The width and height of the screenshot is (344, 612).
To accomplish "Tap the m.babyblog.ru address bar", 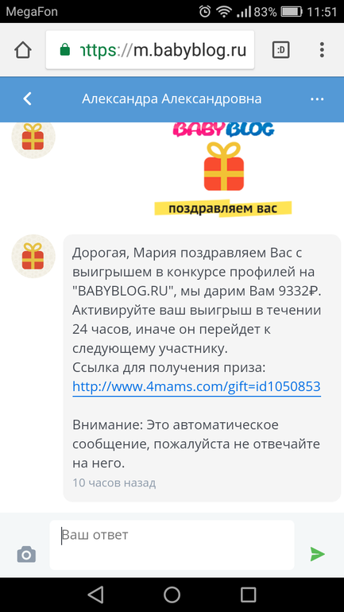I will coord(150,50).
